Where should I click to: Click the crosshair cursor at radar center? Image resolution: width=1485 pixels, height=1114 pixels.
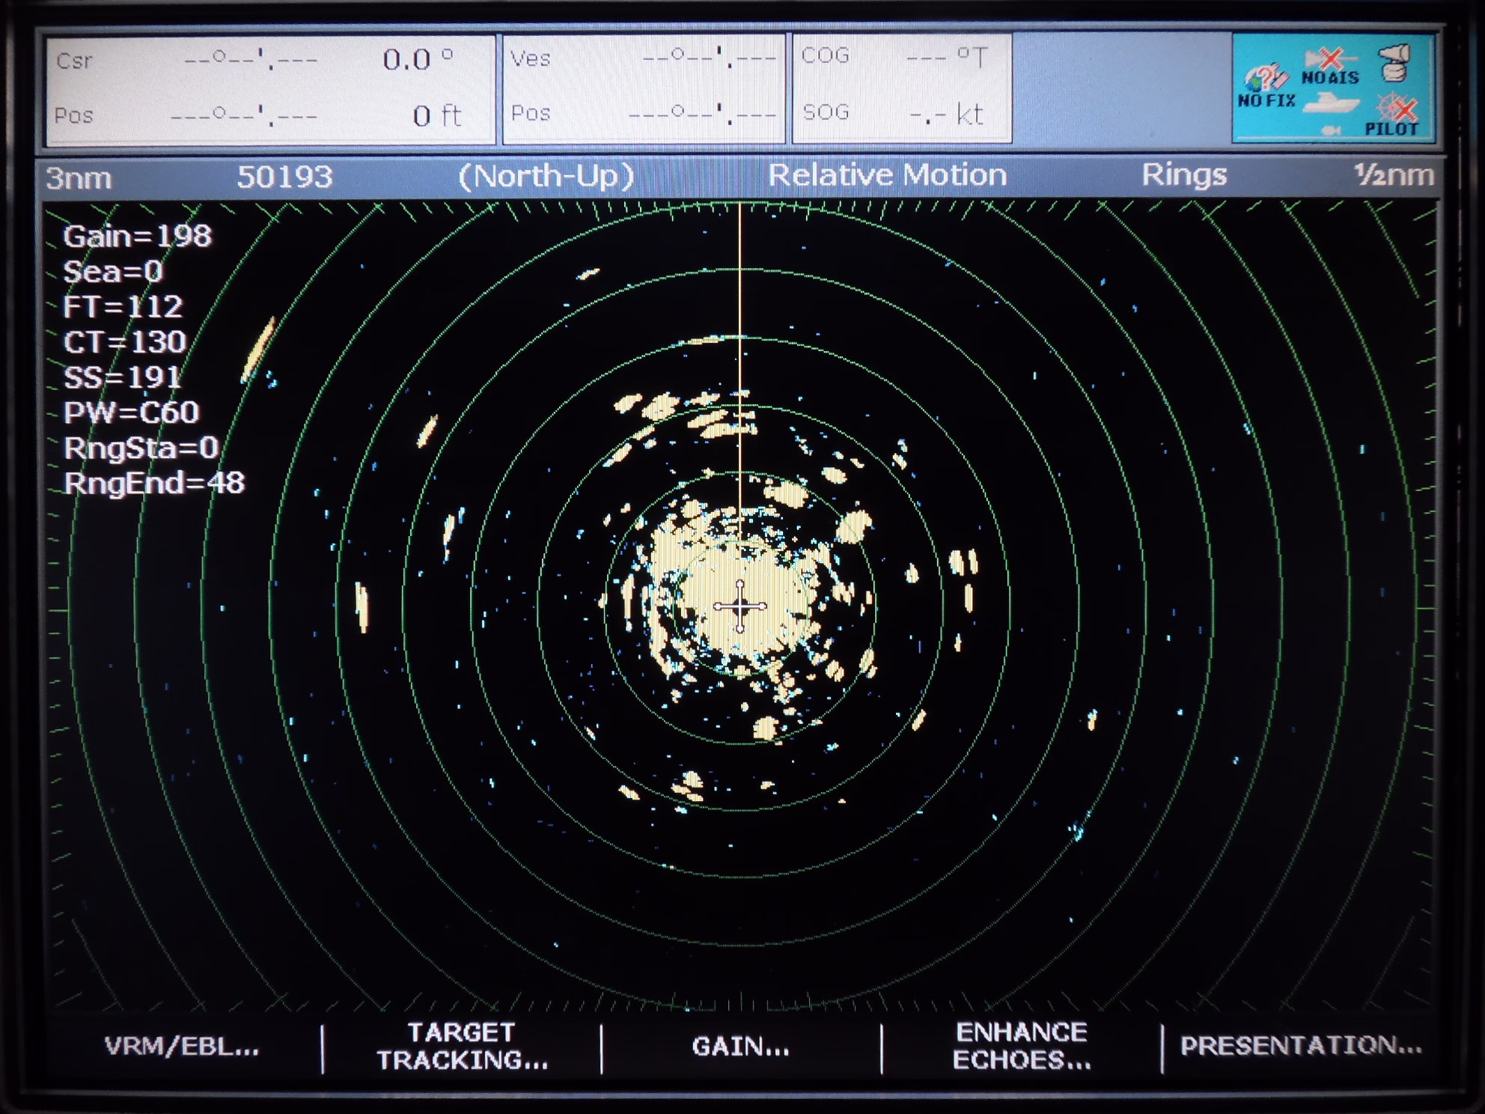click(740, 606)
